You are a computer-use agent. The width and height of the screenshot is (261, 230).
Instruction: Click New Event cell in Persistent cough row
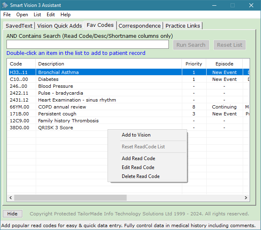(x=224, y=114)
